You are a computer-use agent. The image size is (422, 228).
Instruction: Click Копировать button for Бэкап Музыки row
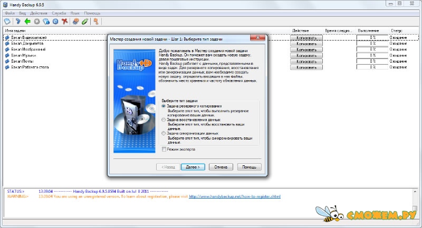[x=306, y=56]
